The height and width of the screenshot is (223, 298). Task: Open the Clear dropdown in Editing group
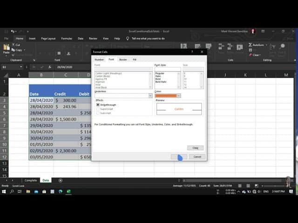coord(256,55)
